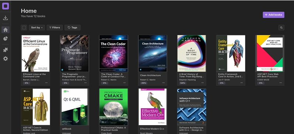Open ASP.NET Core in Action cover
The width and height of the screenshot is (294, 134).
point(36,107)
